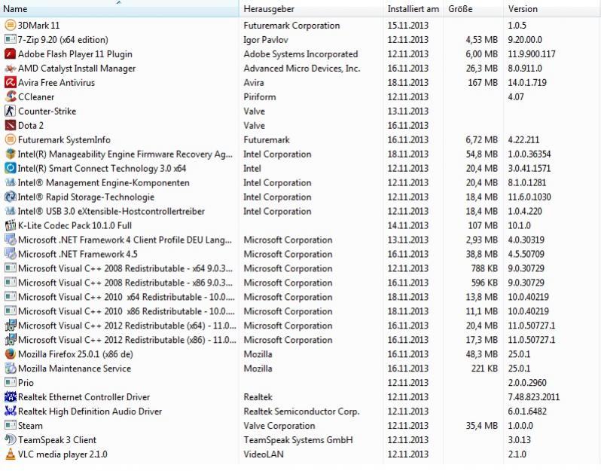This screenshot has width=601, height=471.
Task: Select the Intel Rapid Storage-Technologie icon
Action: (x=11, y=197)
